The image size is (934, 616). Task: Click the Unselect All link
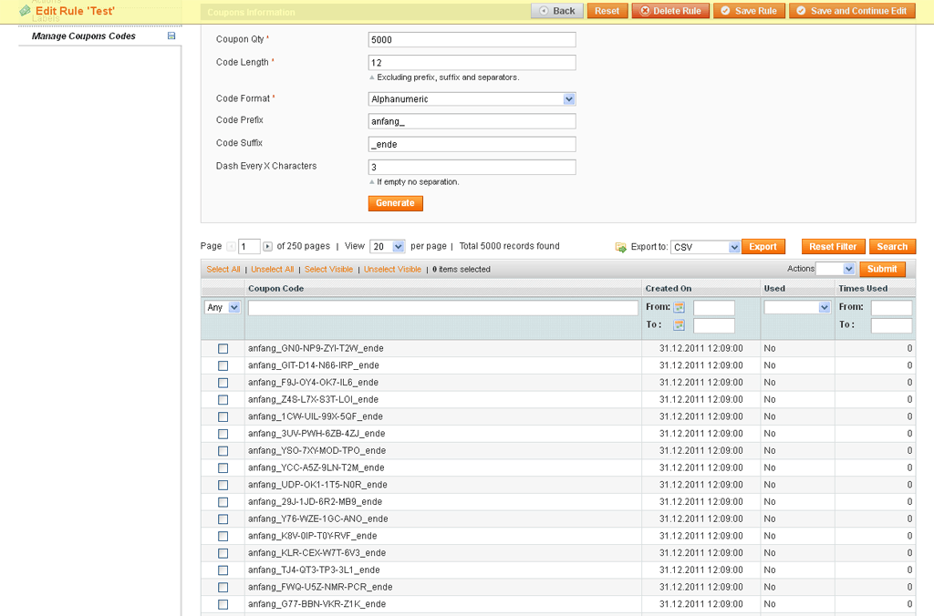click(272, 270)
